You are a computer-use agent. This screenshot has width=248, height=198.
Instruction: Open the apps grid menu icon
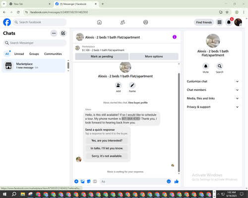coord(219,22)
